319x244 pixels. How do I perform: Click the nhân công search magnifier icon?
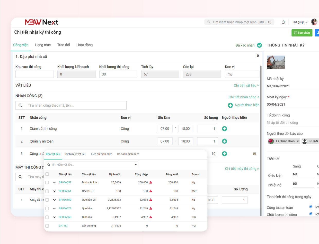coord(20,105)
